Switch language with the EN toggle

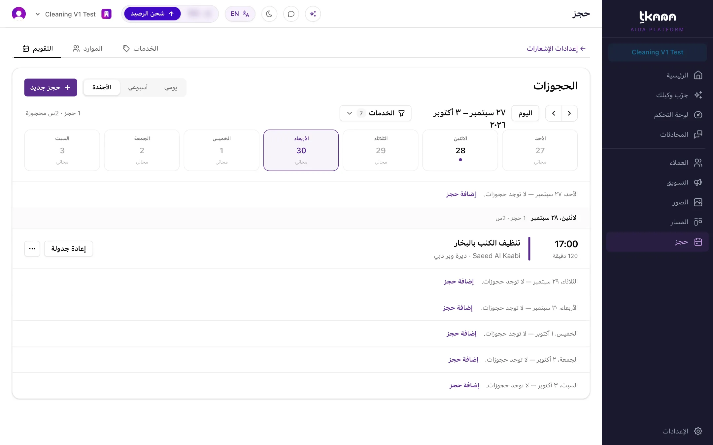click(x=240, y=14)
